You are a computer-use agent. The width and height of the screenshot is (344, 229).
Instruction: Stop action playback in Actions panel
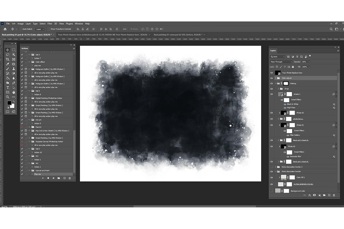(x=43, y=178)
